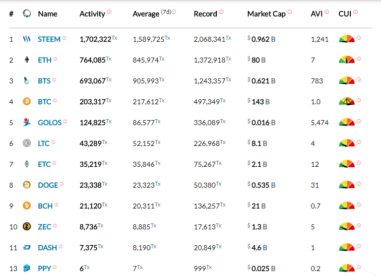This screenshot has height=276, width=381.
Task: Click the CUI gauge in the DASH row
Action: 347,247
